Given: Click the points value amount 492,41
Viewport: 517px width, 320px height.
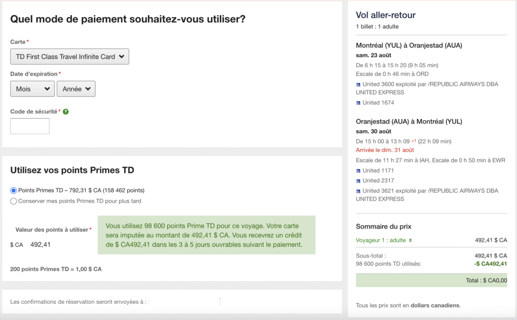Looking at the screenshot, I should [x=40, y=245].
